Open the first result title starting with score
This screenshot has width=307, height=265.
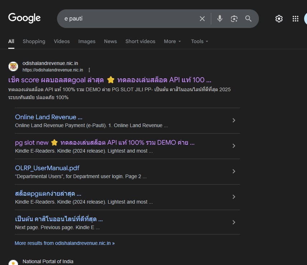pyautogui.click(x=110, y=80)
